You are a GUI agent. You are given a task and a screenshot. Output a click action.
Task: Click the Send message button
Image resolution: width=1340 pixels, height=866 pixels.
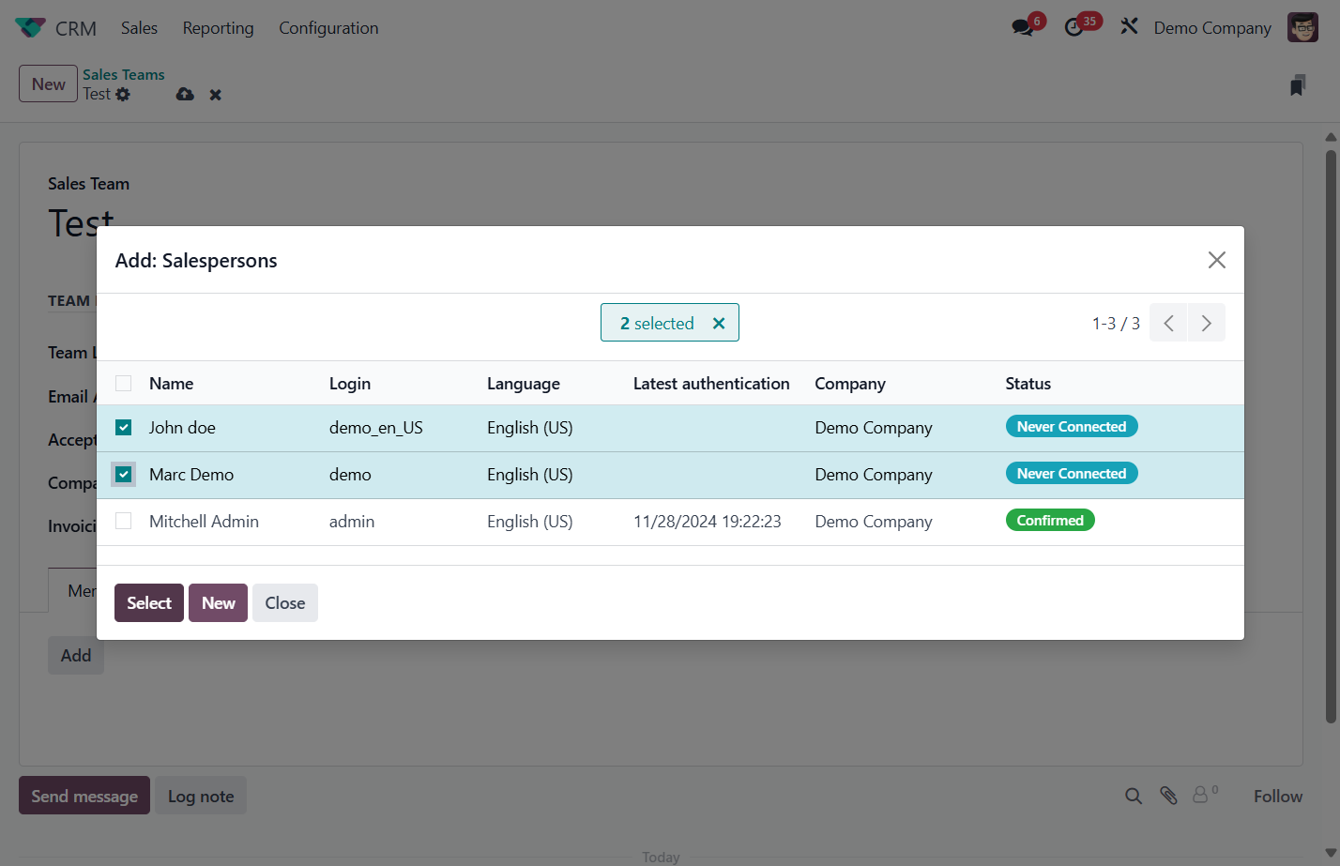[84, 796]
